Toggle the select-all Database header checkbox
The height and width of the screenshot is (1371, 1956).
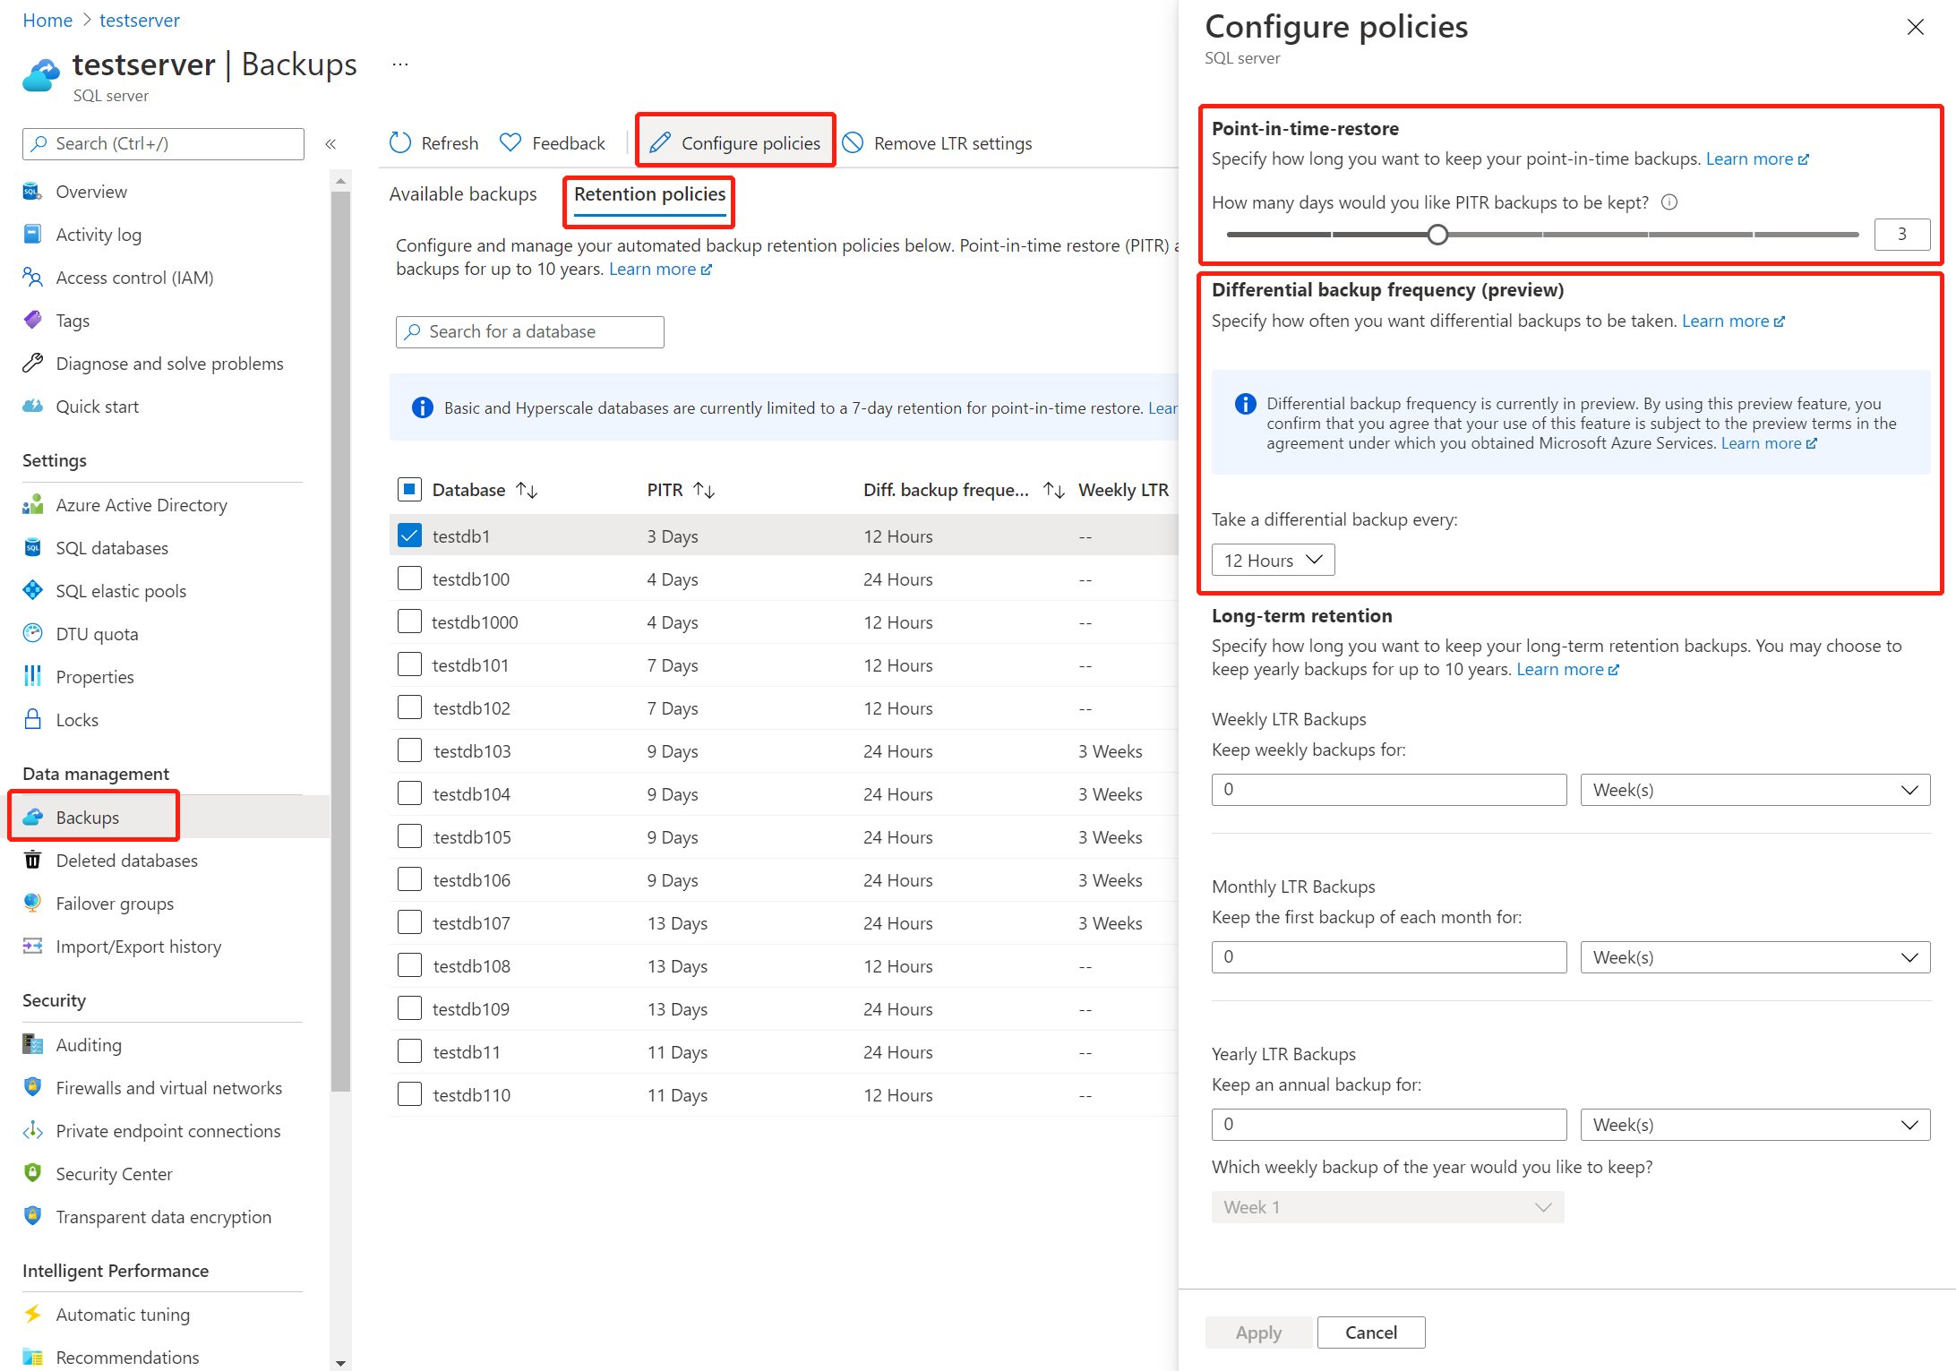[409, 490]
